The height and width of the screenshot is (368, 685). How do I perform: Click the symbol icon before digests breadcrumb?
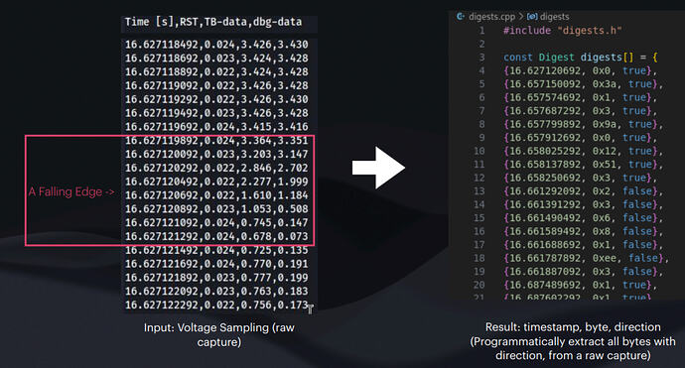(532, 17)
